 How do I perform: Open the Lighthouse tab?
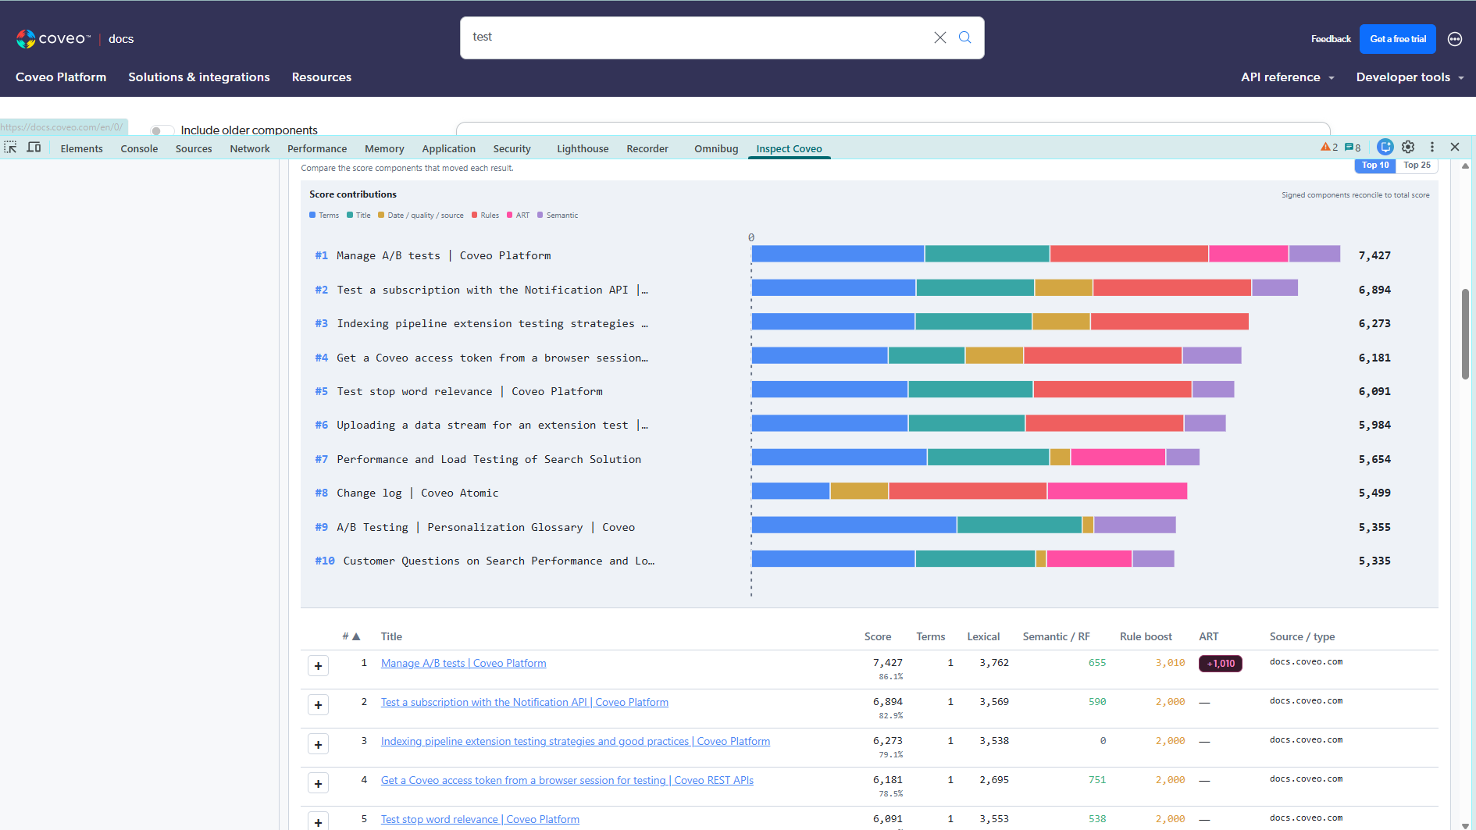(x=583, y=148)
